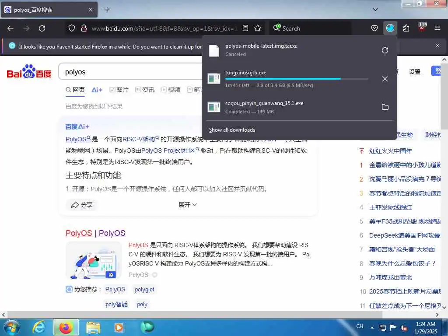Image resolution: width=448 pixels, height=336 pixels.
Task: Select the PolyOS recommended suggestion chip
Action: (115, 289)
